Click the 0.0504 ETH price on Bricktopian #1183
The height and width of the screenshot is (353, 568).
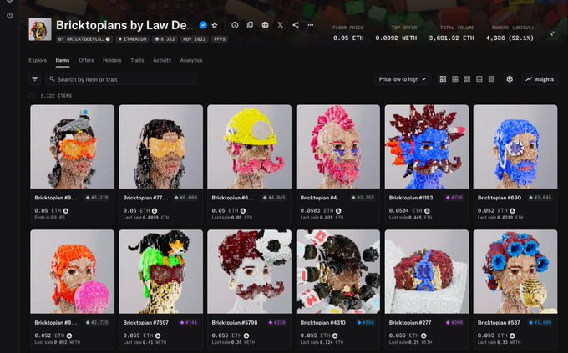pyautogui.click(x=406, y=210)
